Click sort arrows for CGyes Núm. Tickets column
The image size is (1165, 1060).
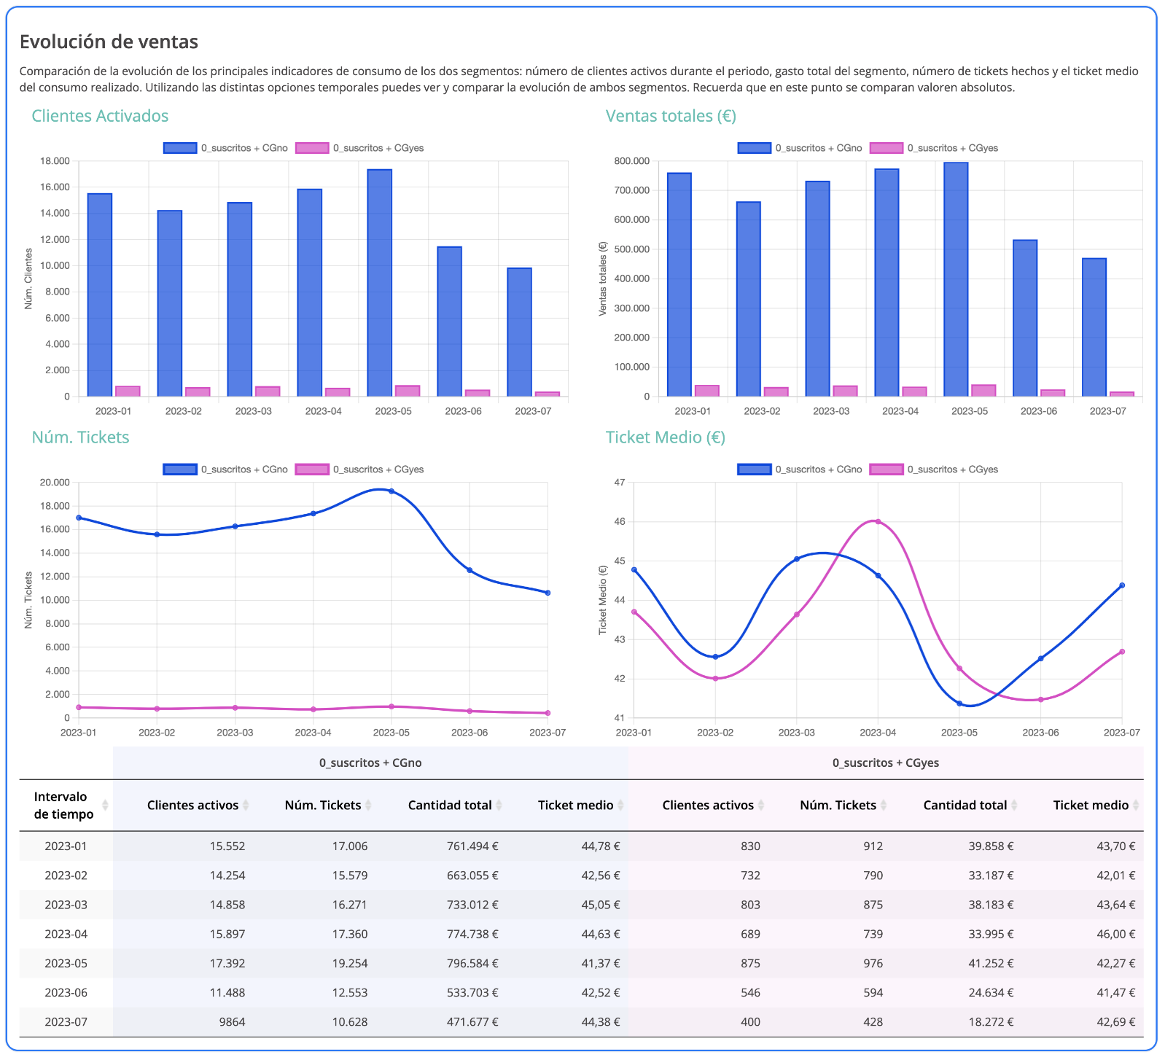884,805
